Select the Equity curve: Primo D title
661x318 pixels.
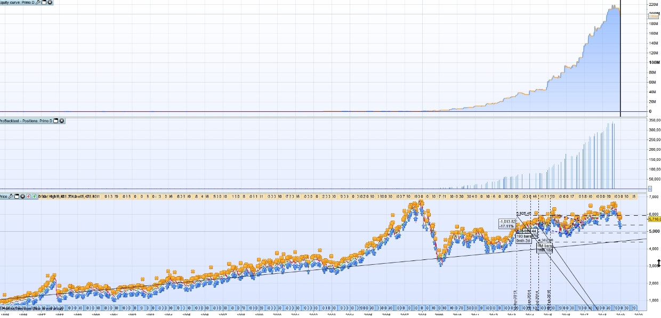(17, 2)
